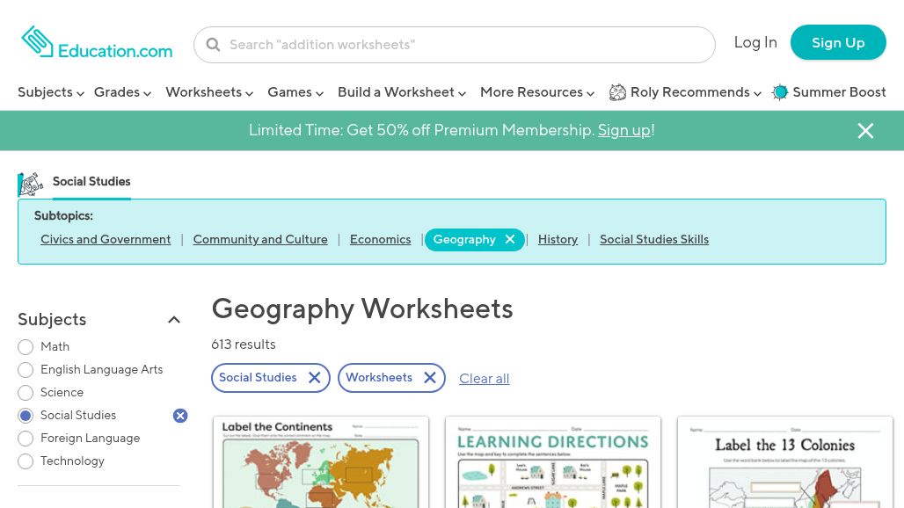Open the More Resources dropdown
The image size is (904, 508).
pos(537,92)
